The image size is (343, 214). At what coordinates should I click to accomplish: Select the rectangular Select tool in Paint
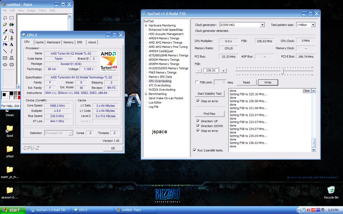12,18
